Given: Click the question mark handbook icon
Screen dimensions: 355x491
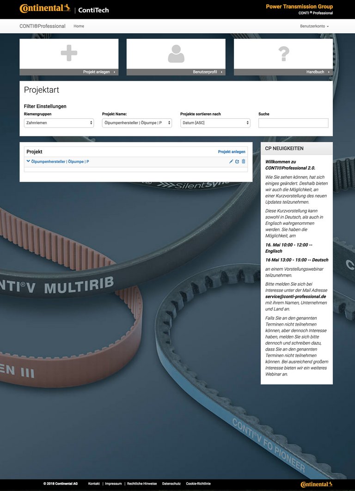Looking at the screenshot, I should pos(283,54).
